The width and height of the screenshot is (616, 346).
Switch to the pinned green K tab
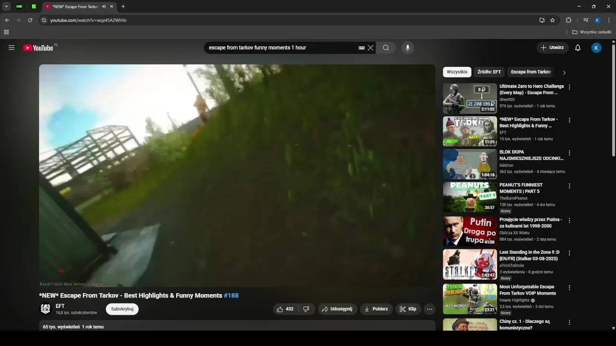tap(34, 7)
